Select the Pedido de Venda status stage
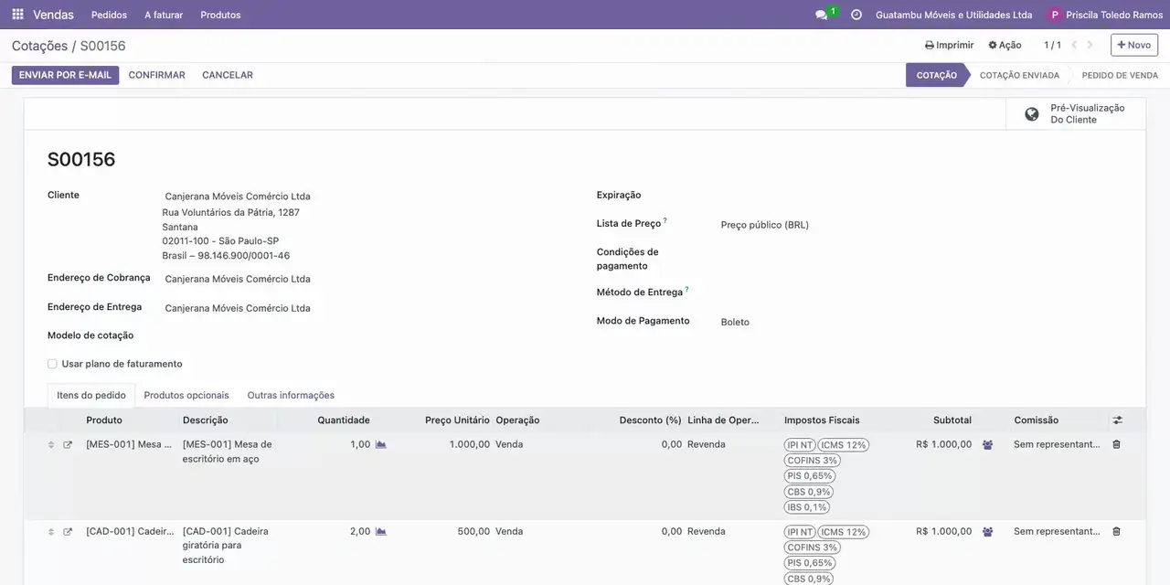Viewport: 1170px width, 585px height. (1120, 75)
